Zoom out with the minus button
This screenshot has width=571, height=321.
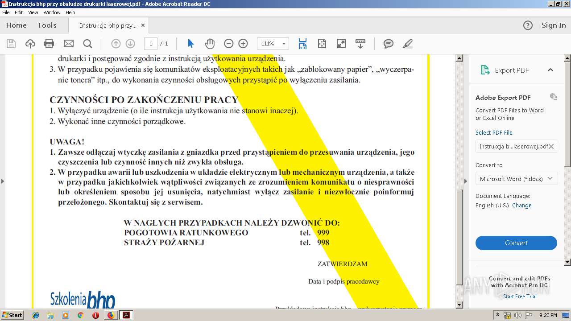pos(228,44)
